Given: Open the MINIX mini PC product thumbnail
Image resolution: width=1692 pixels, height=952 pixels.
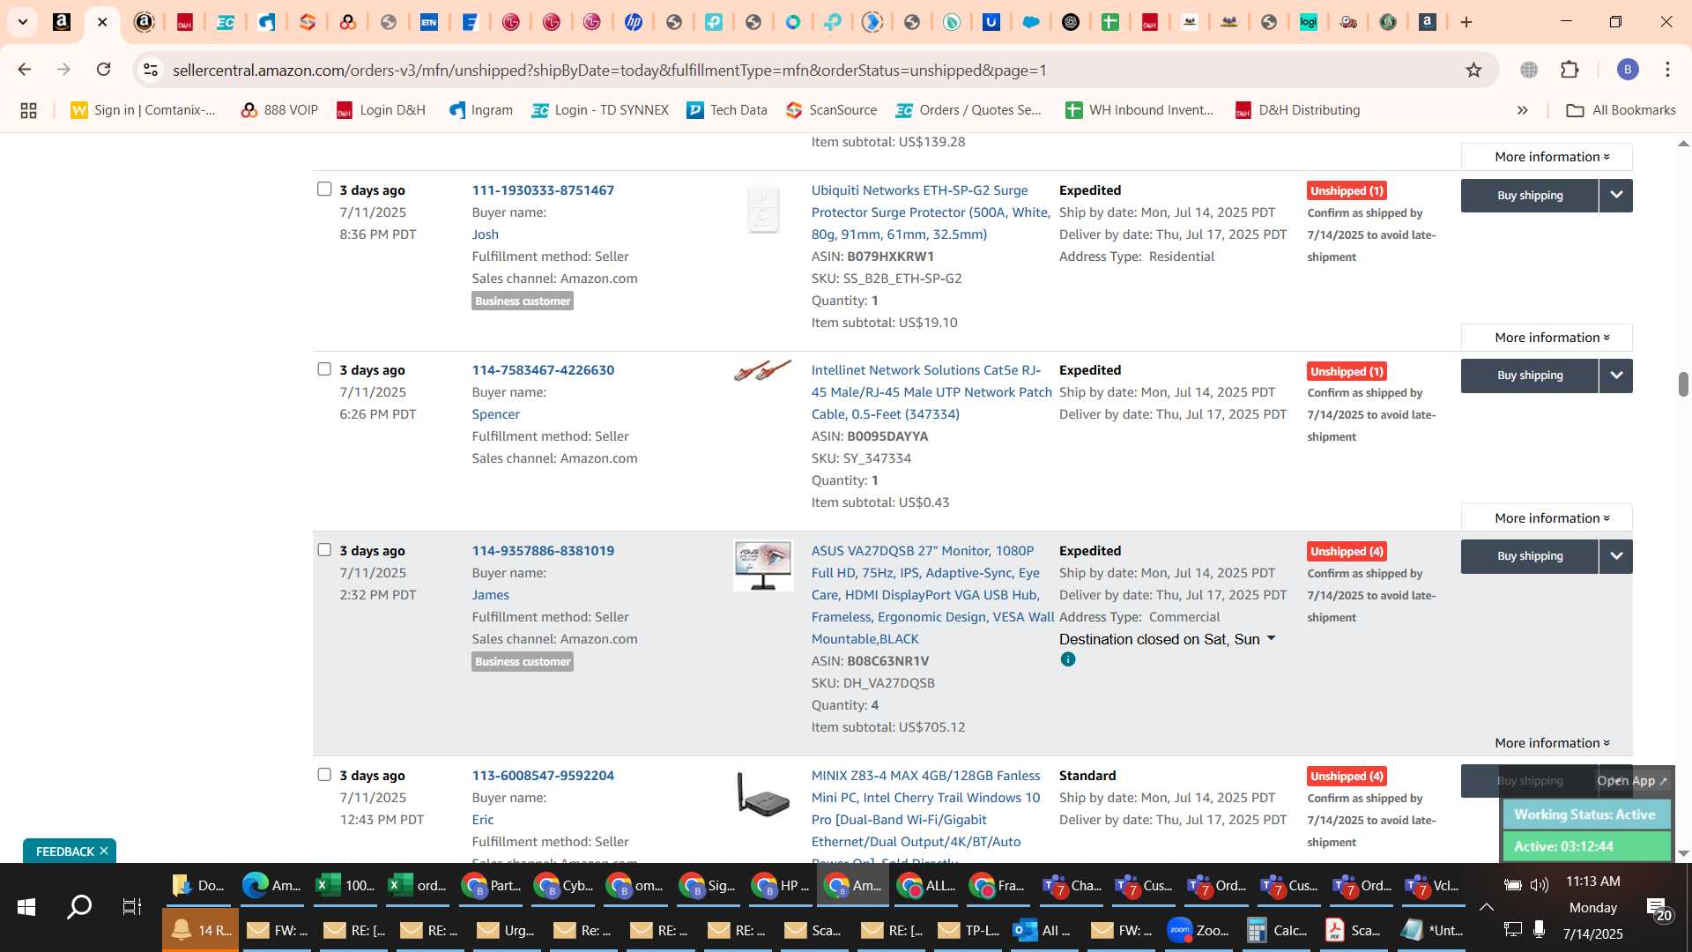Looking at the screenshot, I should [x=763, y=793].
